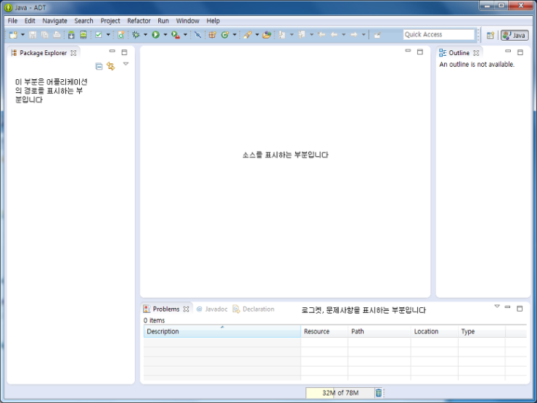This screenshot has width=537, height=403.
Task: Expand the Debug dropdown arrow
Action: tap(145, 35)
